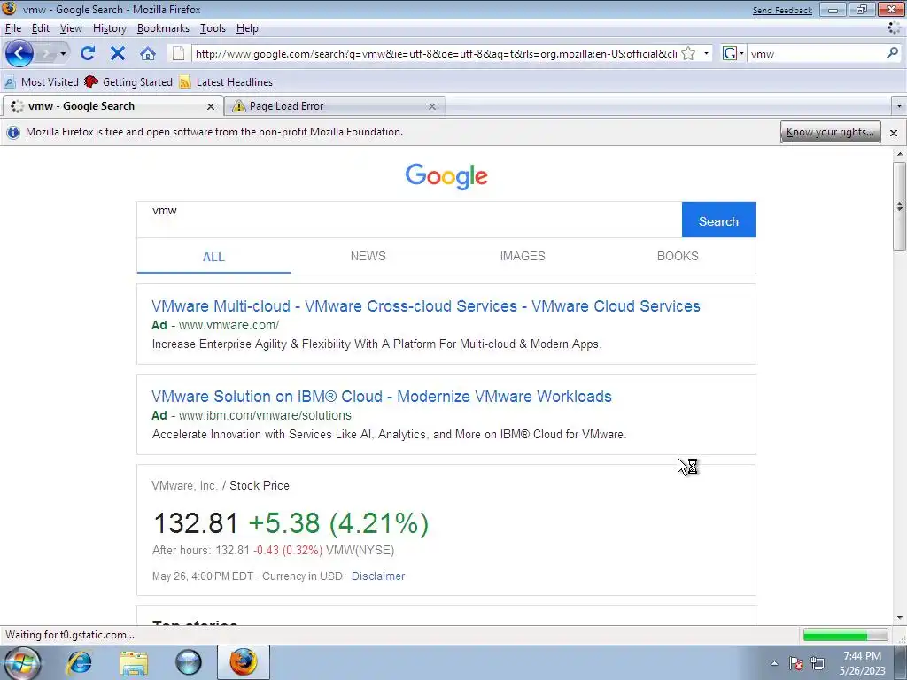Click the green page loading progress bar
Viewport: 907px width, 680px height.
845,635
